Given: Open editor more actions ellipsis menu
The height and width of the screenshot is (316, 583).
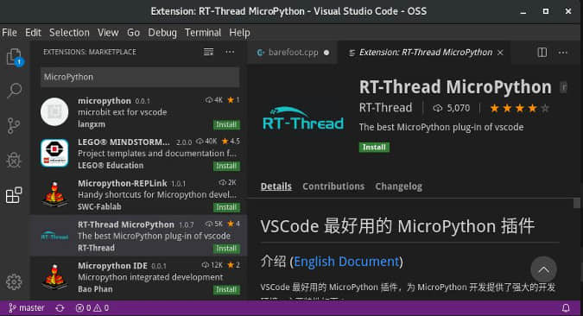Looking at the screenshot, I should click(563, 53).
